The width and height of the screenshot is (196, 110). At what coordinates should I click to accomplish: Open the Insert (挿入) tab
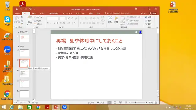tap(34, 13)
